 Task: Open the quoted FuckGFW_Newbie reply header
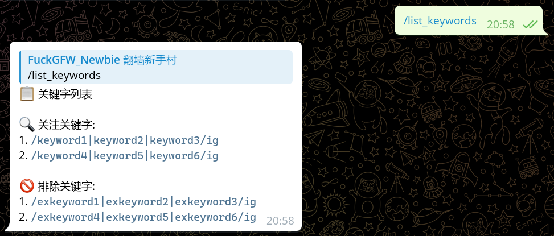(102, 60)
